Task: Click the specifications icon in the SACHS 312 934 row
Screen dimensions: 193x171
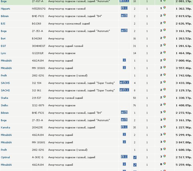Action: pos(124,82)
